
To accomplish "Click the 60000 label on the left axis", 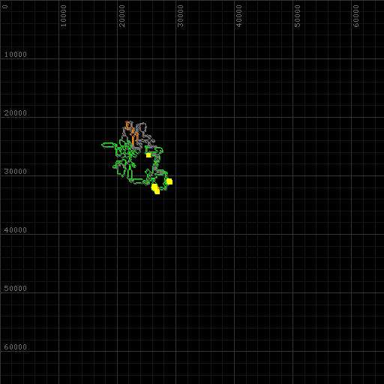I will pyautogui.click(x=16, y=347).
